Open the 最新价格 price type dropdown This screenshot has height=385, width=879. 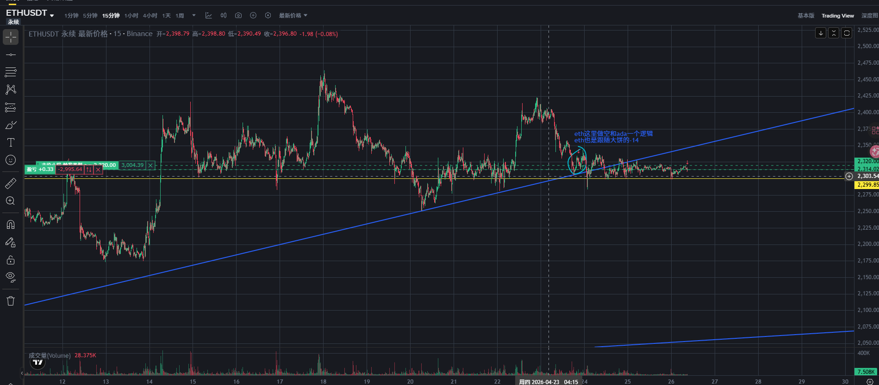(293, 16)
